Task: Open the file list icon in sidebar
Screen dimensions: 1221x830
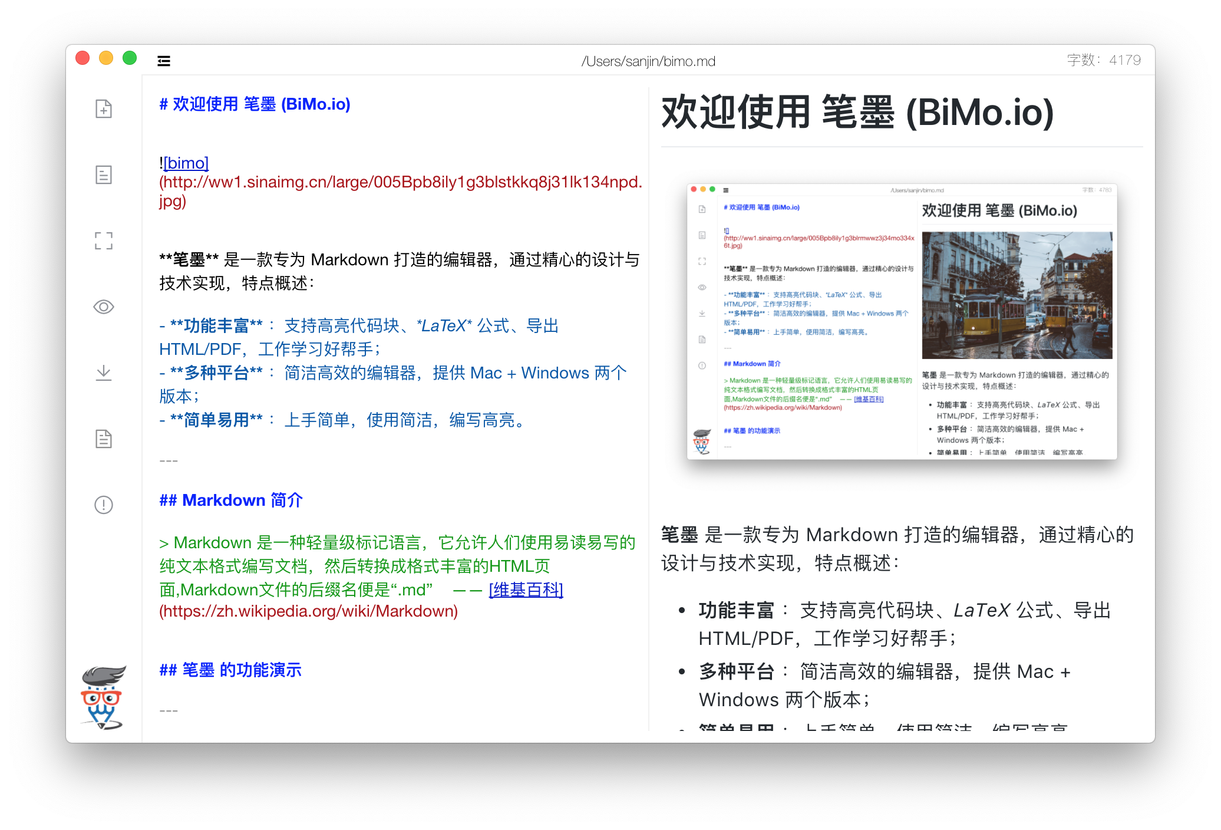Action: [104, 174]
